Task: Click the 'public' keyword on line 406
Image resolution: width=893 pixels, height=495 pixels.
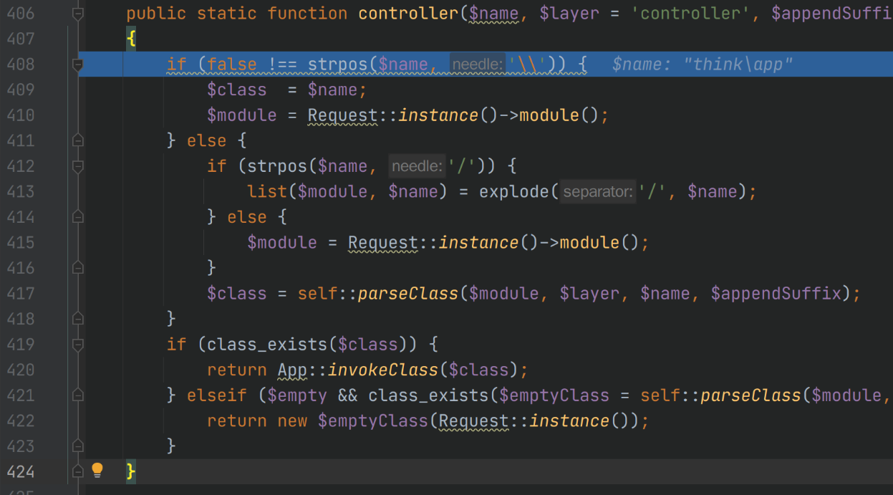Action: (156, 14)
